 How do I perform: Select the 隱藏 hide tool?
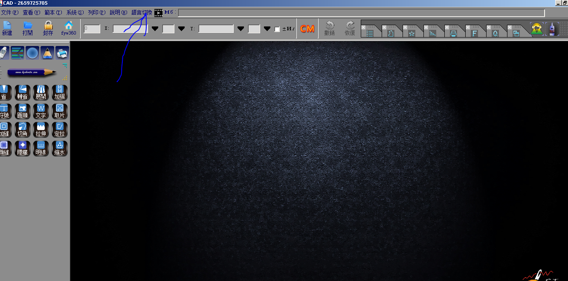pyautogui.click(x=23, y=148)
